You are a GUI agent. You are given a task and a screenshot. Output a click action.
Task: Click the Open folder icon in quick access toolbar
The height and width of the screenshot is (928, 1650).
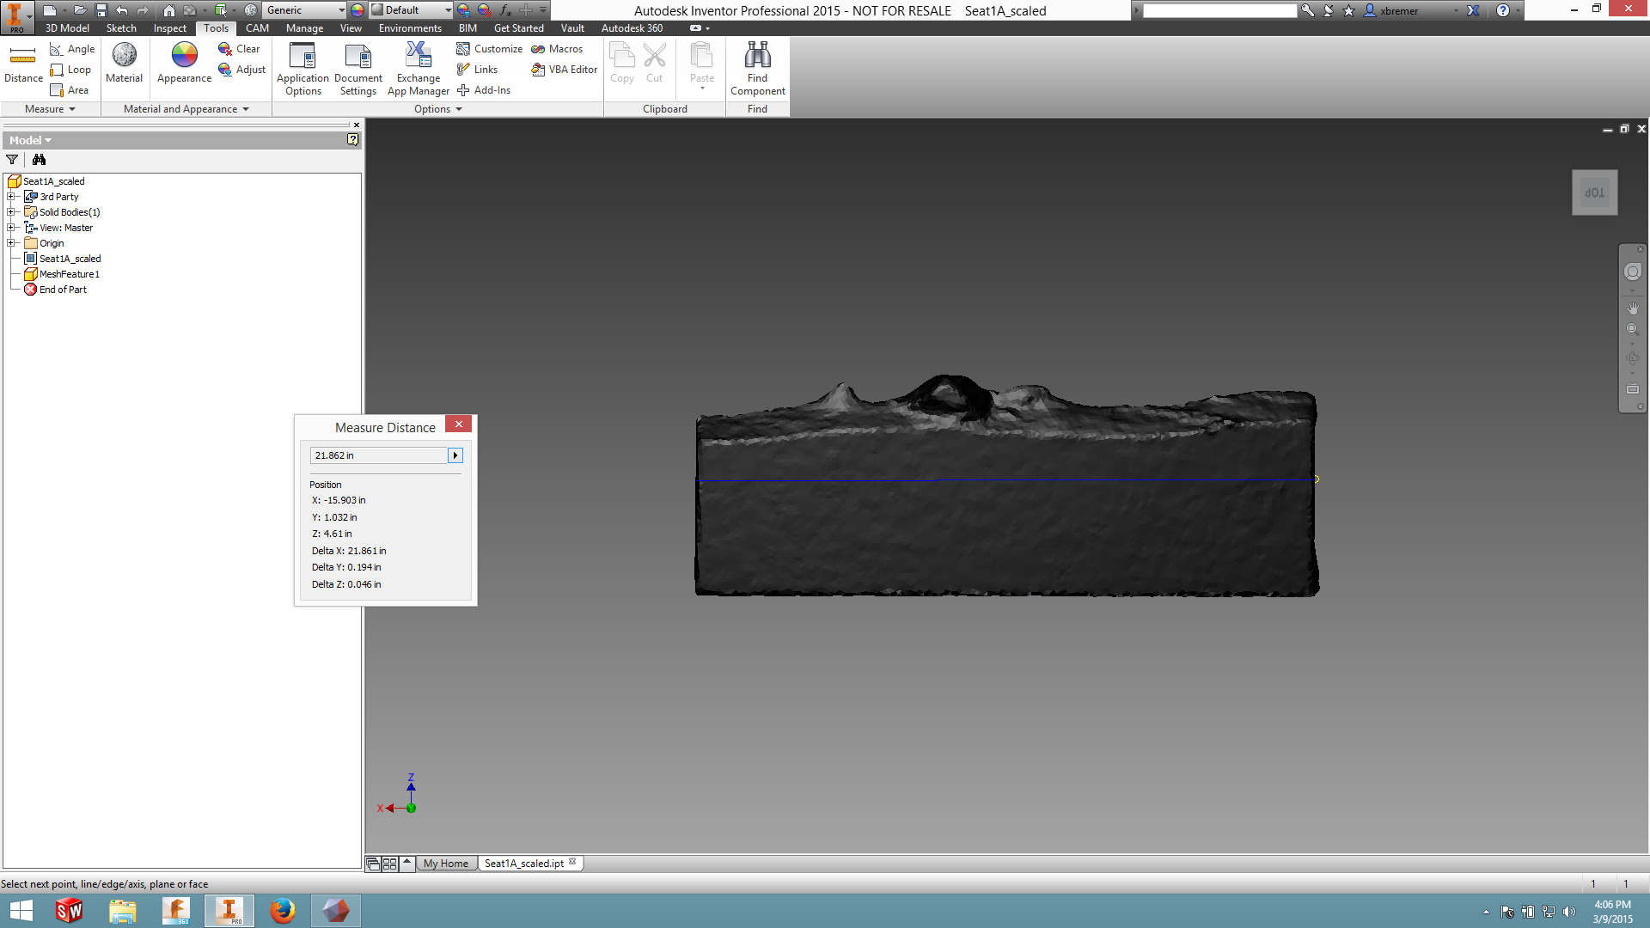tap(80, 10)
